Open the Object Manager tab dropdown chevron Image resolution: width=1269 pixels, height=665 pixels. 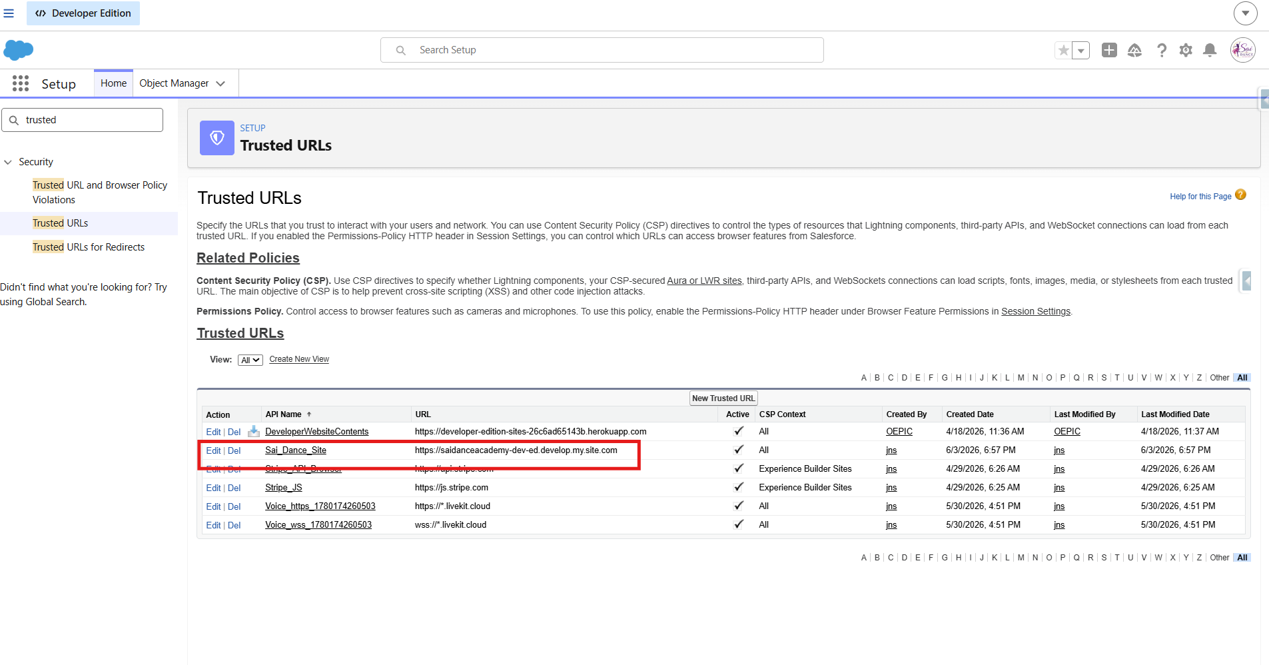point(220,83)
